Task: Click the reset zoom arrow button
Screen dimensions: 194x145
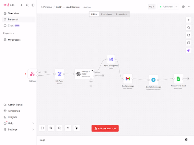Action: [x=68, y=128]
